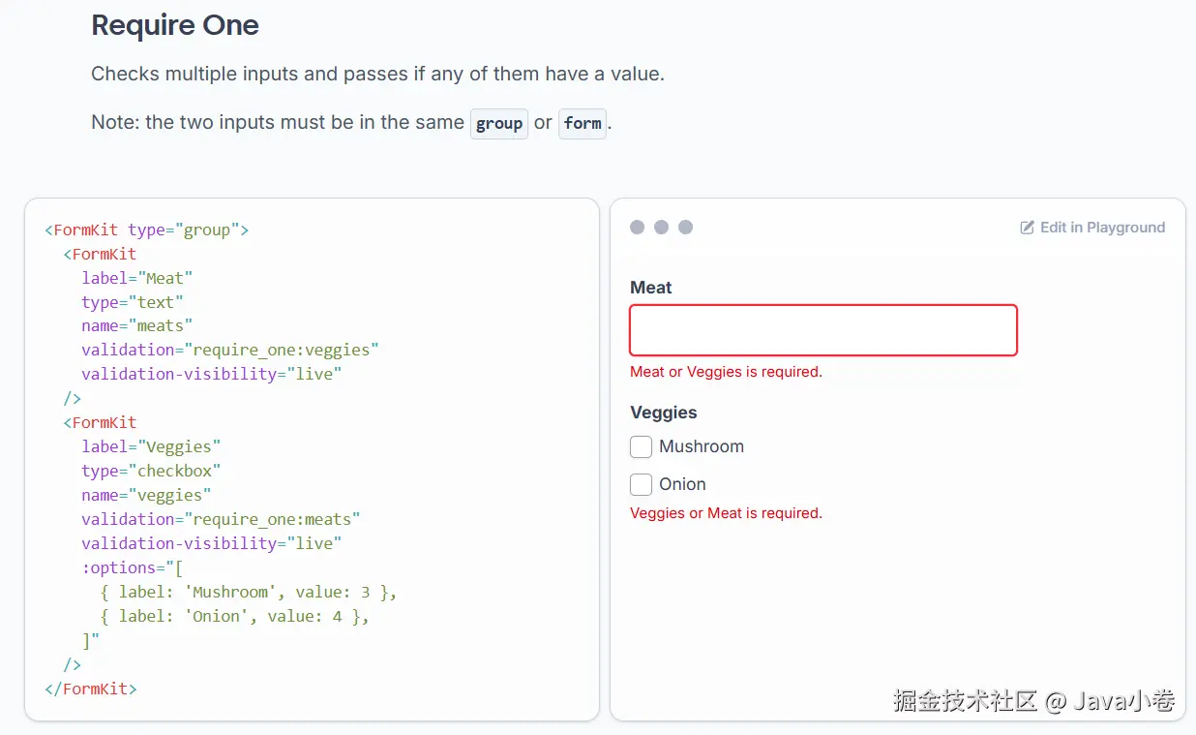Check the Mushroom checkbox
Screen dimensions: 1196x735
[641, 446]
